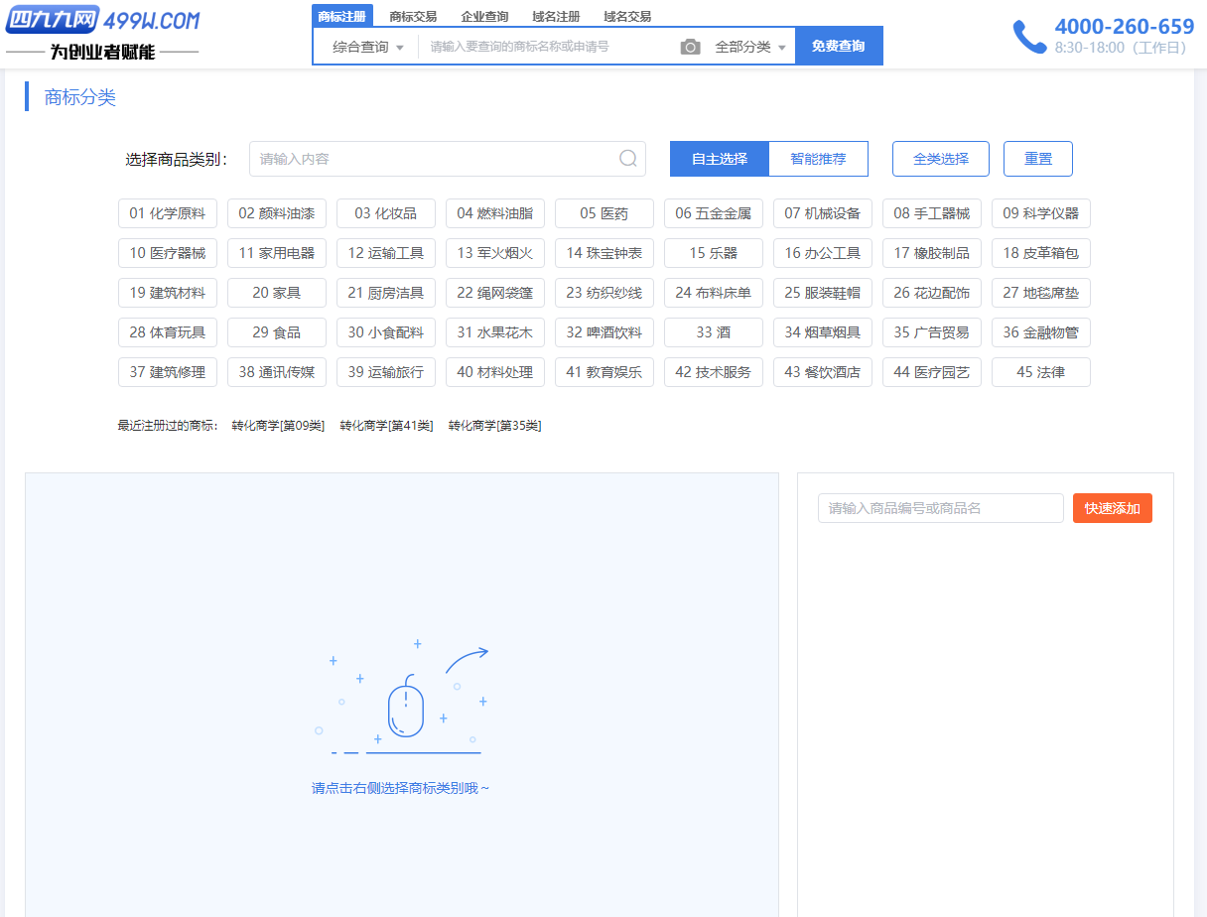Viewport: 1207px width, 917px height.
Task: Click the camera image search icon
Action: coord(690,47)
